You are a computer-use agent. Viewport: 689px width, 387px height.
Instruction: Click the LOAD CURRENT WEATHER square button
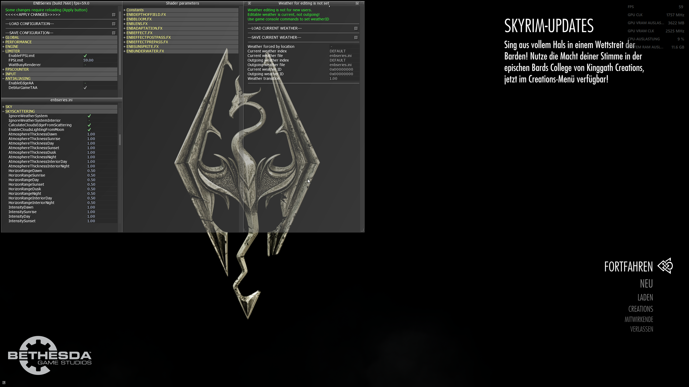(x=356, y=28)
